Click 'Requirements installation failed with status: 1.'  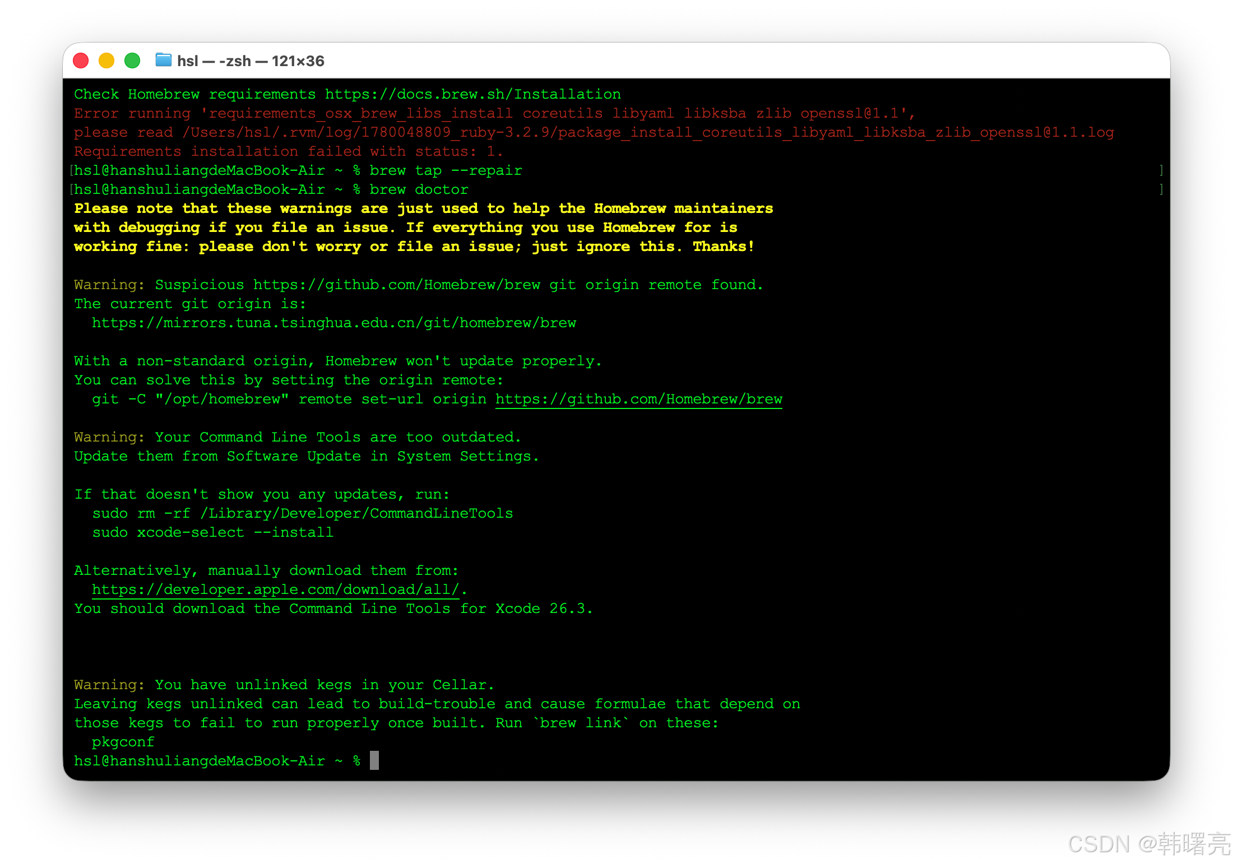point(289,151)
